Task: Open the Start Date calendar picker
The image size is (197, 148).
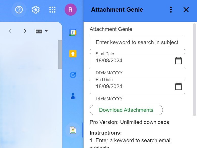Action: 179,61
